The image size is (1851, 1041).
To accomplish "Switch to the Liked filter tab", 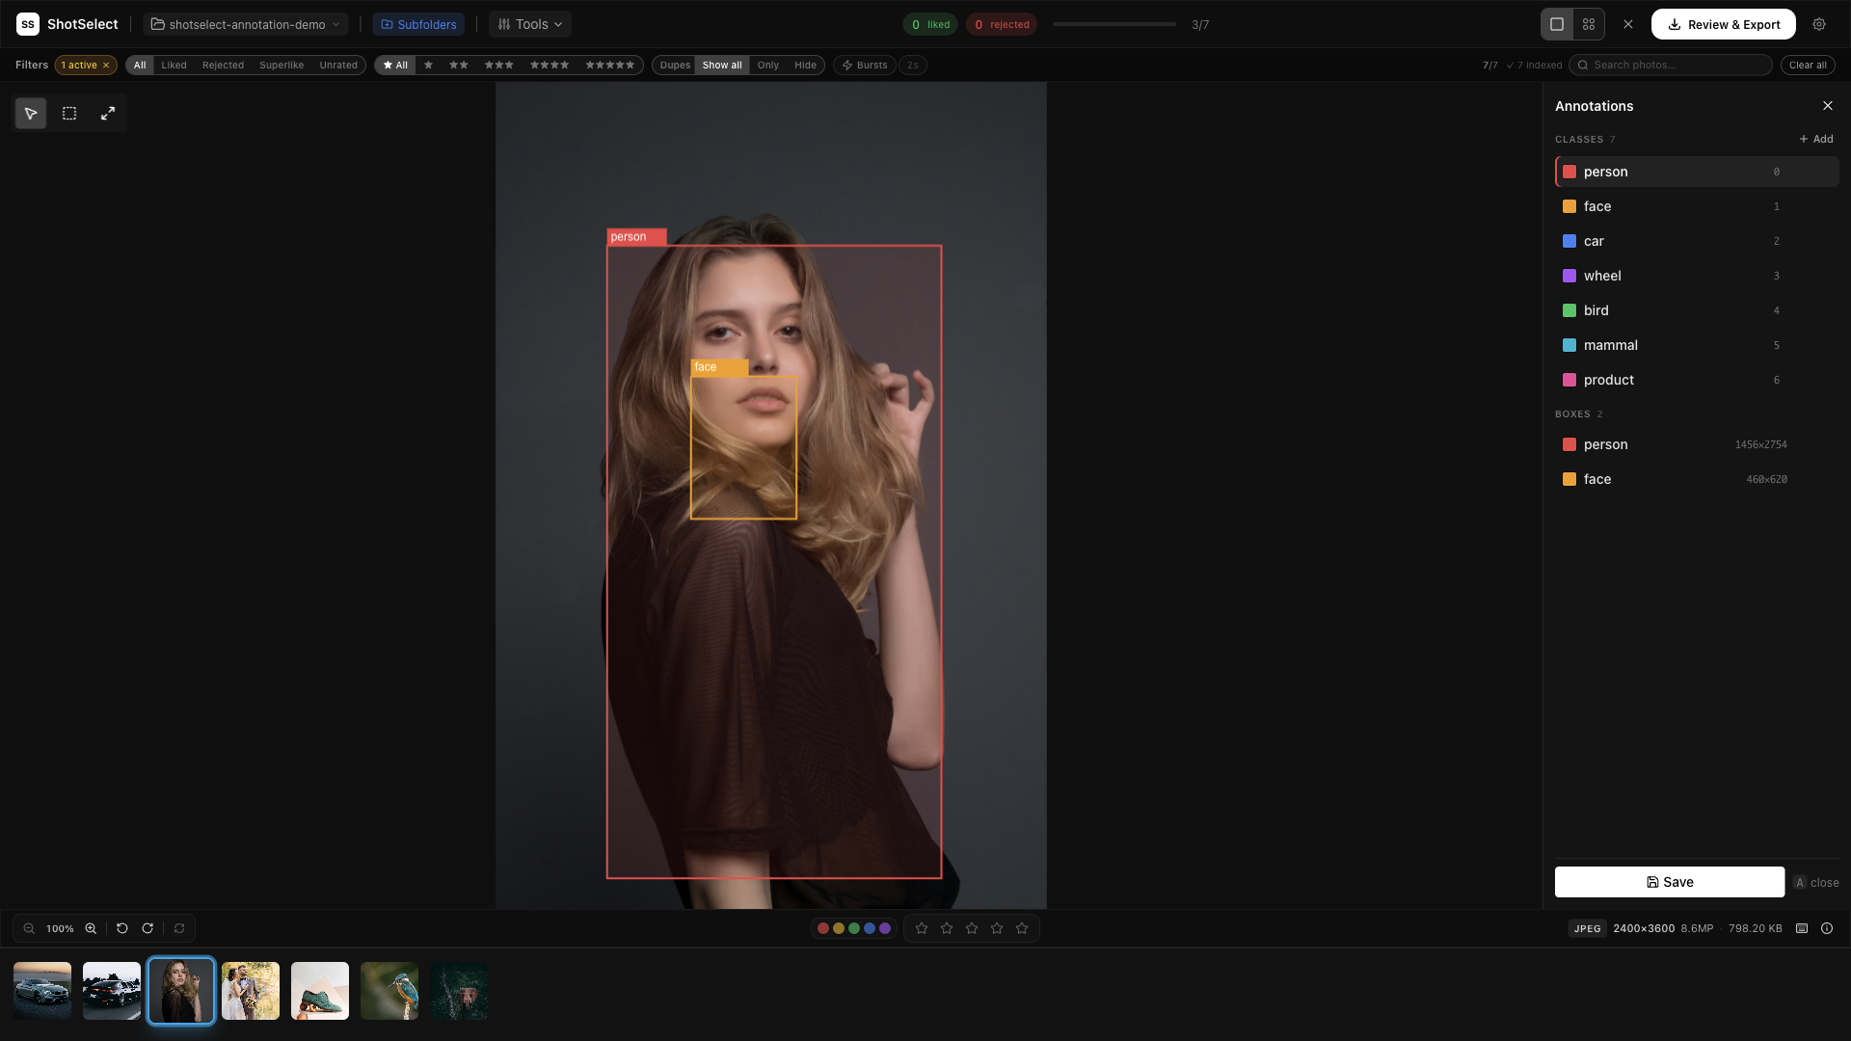I will pyautogui.click(x=174, y=65).
